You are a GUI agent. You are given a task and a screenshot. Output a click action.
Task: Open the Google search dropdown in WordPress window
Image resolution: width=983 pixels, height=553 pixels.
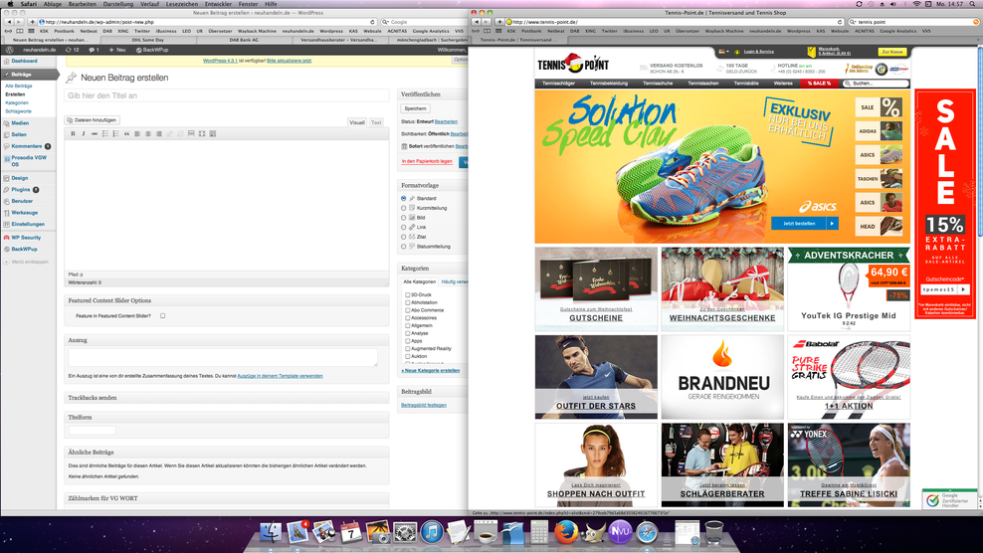coord(386,22)
